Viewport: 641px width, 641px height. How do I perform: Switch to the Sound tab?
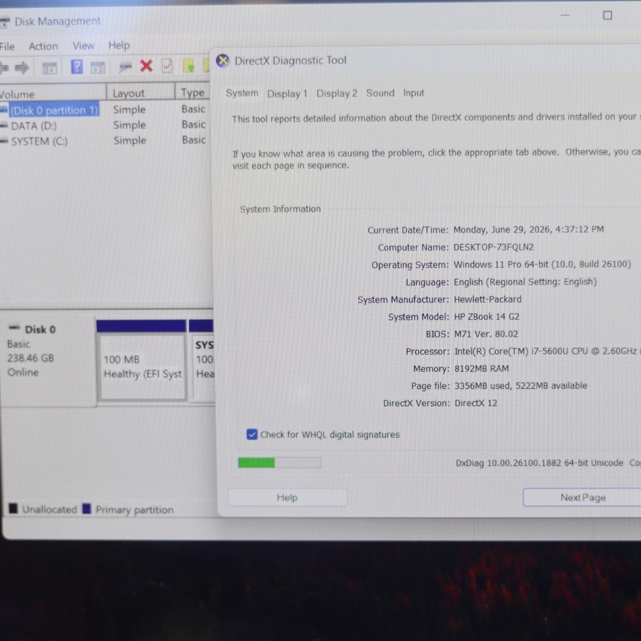click(380, 93)
